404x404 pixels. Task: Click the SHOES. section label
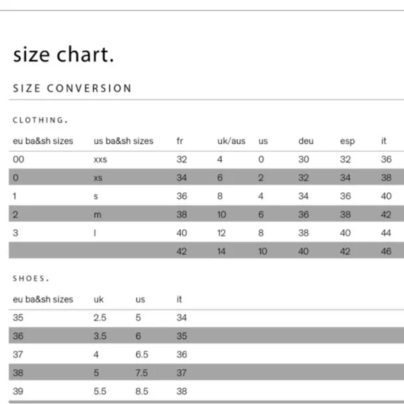[x=31, y=279]
